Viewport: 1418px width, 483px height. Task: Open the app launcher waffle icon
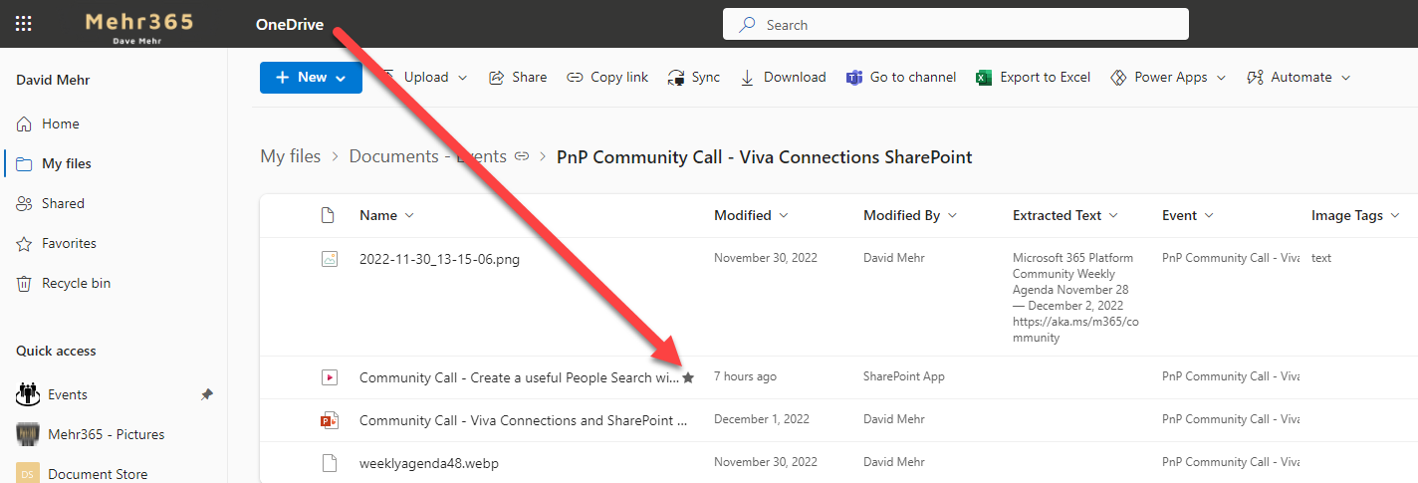(23, 24)
